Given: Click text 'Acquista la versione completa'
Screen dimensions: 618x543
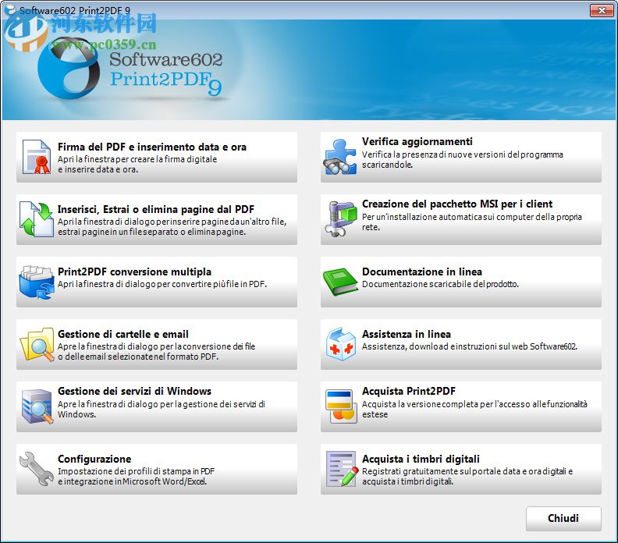Looking at the screenshot, I should coord(420,404).
